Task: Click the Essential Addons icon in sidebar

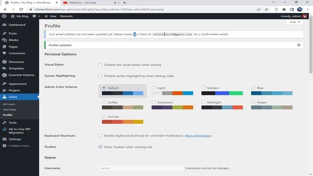Action: coord(4,75)
